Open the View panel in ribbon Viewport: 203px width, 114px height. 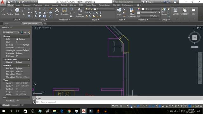193,11
